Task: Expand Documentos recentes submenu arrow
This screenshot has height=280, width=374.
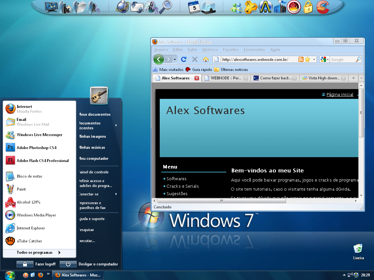Action: pos(116,125)
